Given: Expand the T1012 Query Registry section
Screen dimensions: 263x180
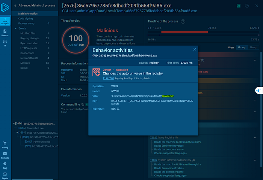Looking at the screenshot, I should pos(255,138).
